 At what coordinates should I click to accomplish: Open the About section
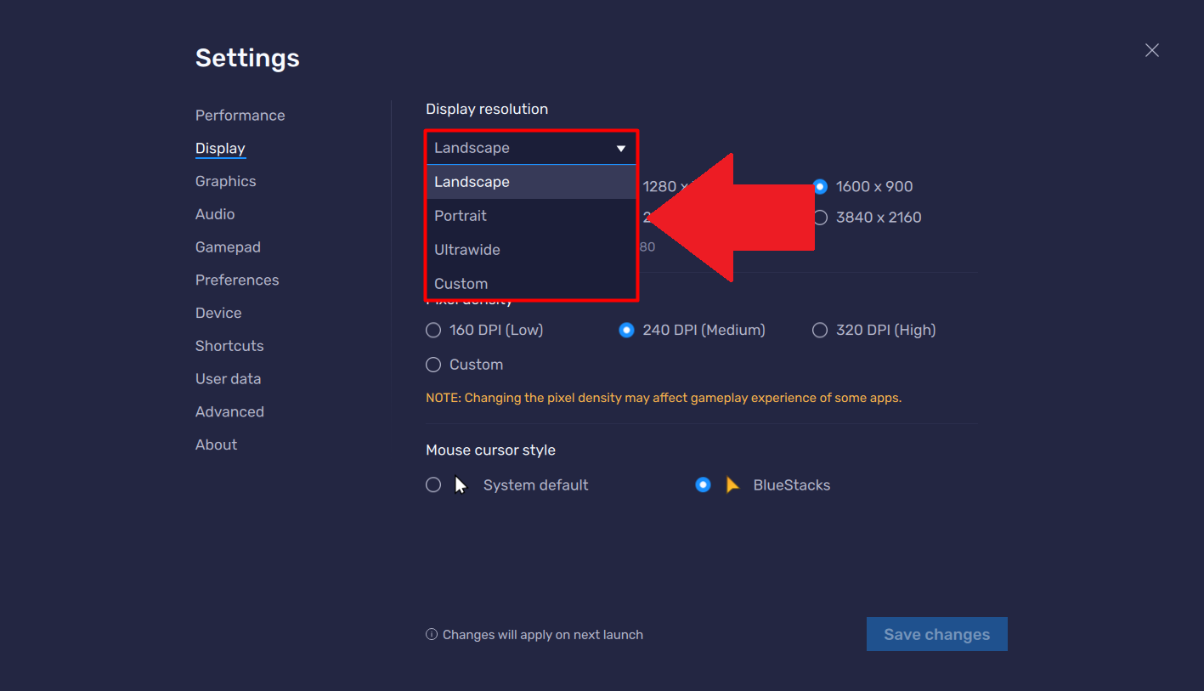pyautogui.click(x=216, y=444)
